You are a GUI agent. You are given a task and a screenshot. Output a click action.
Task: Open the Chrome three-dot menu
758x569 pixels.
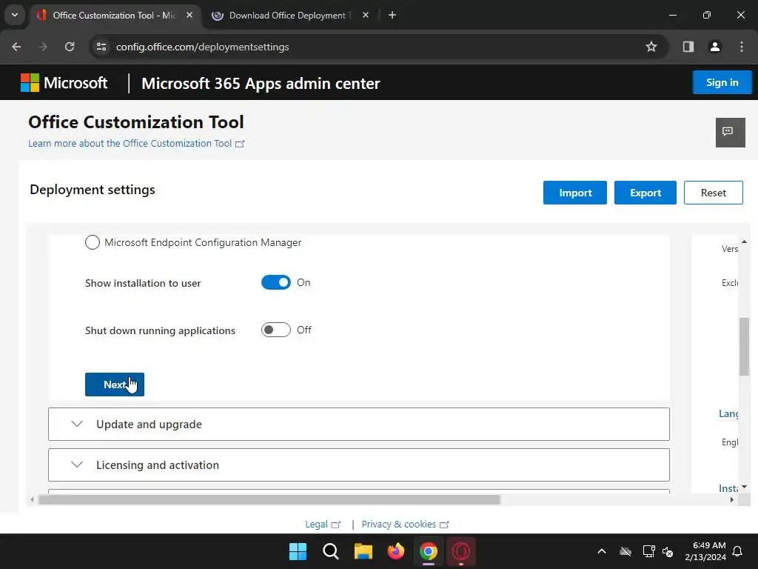742,47
